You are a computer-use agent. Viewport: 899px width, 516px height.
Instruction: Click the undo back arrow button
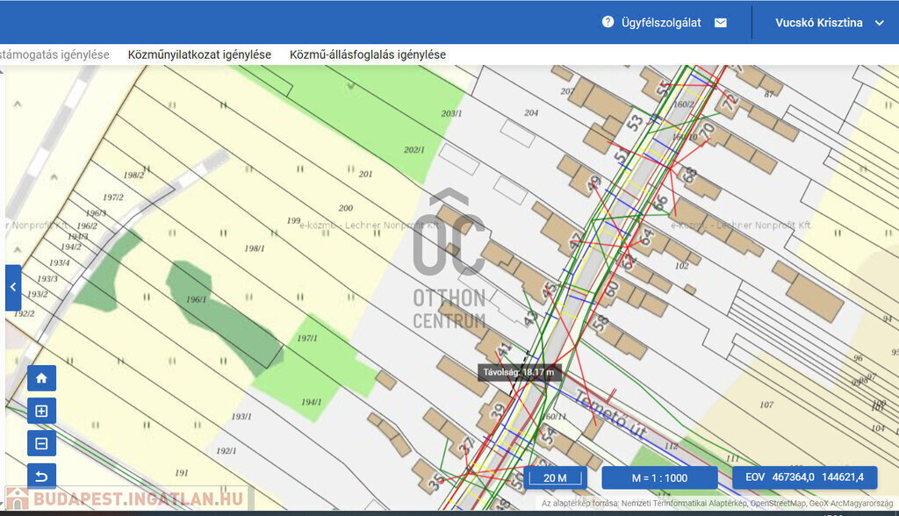pos(41,477)
